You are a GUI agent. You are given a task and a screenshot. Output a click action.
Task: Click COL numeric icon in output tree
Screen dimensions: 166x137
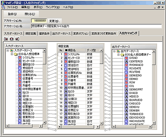tap(126, 86)
